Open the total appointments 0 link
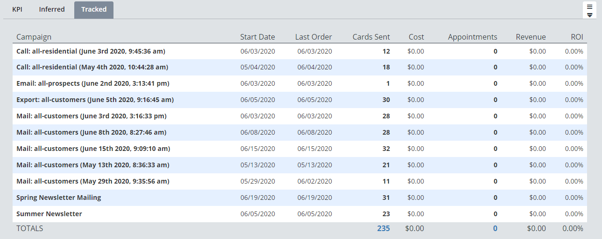602x239 pixels. click(495, 228)
